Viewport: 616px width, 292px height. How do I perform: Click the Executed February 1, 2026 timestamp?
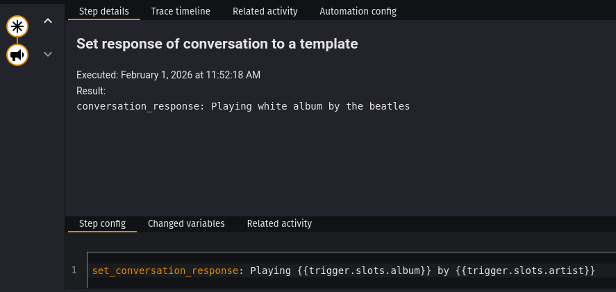pos(168,75)
